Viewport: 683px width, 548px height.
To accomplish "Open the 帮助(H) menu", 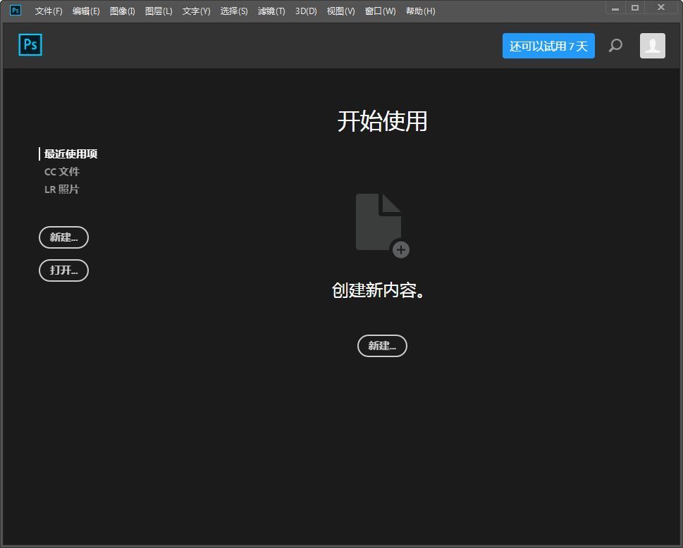I will point(420,11).
